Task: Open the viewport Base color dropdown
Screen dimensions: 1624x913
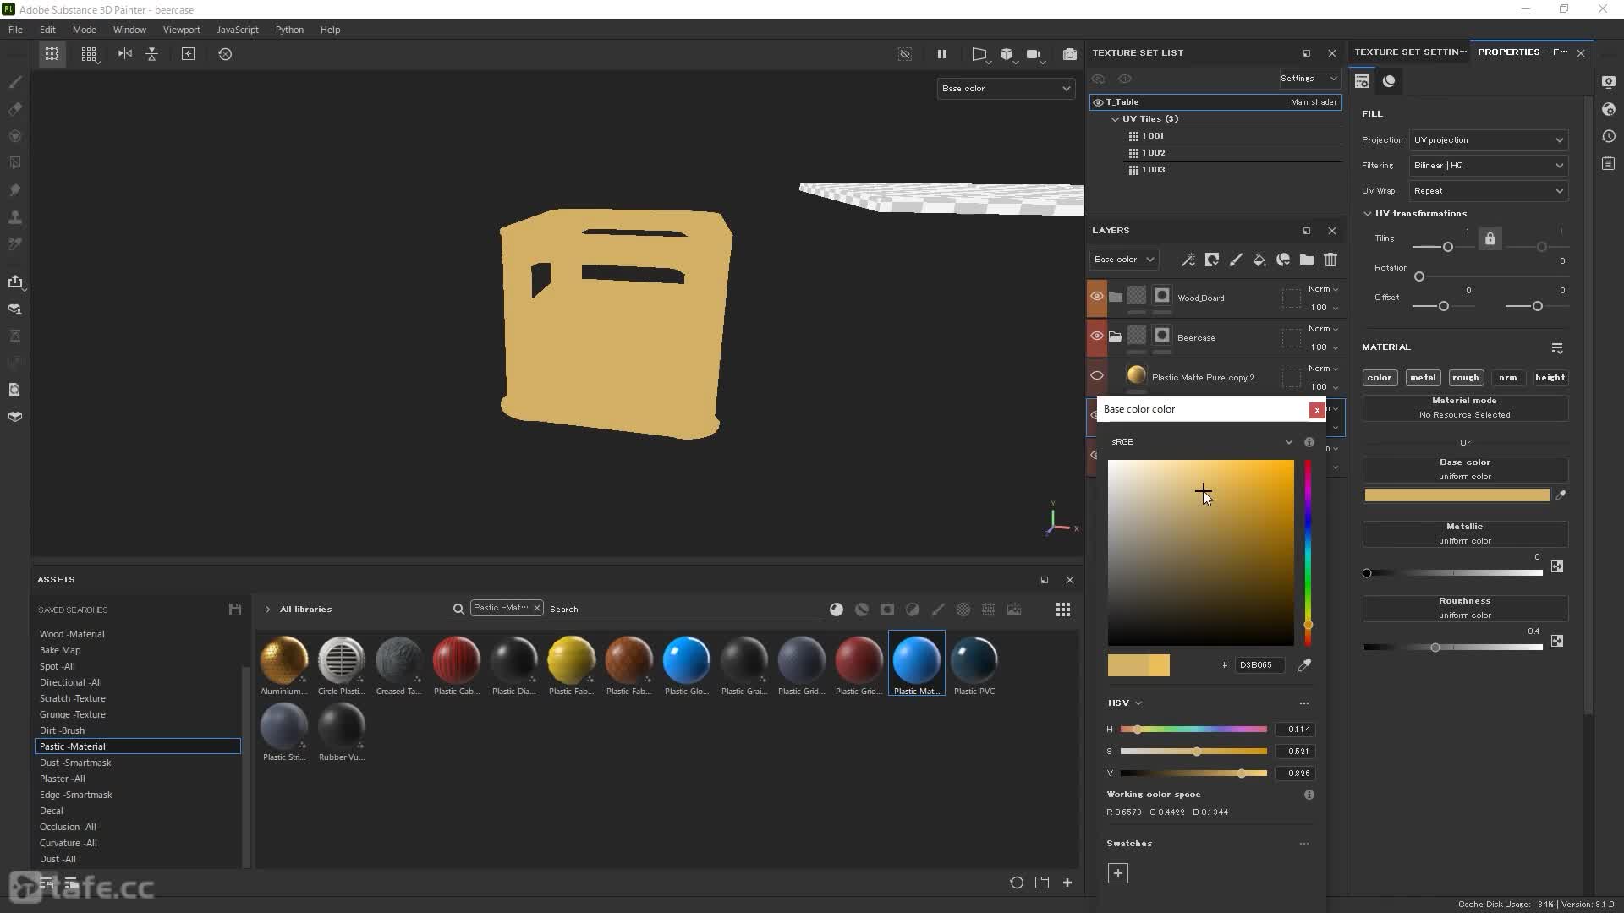Action: click(1006, 89)
